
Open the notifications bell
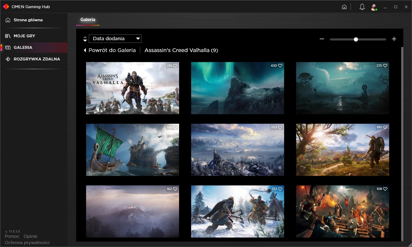pos(362,7)
